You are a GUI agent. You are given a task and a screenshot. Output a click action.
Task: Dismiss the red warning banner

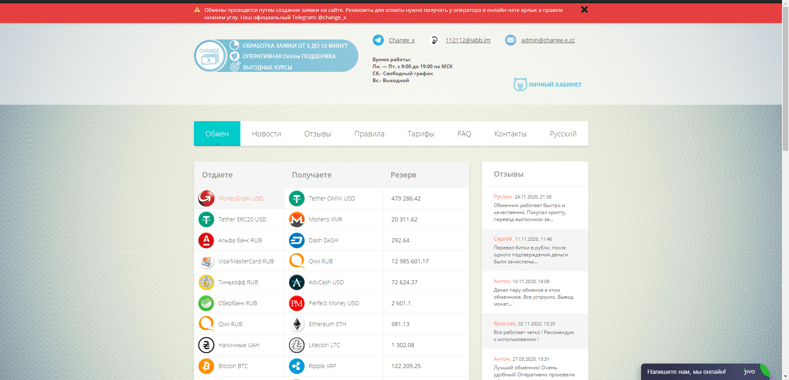pos(584,9)
